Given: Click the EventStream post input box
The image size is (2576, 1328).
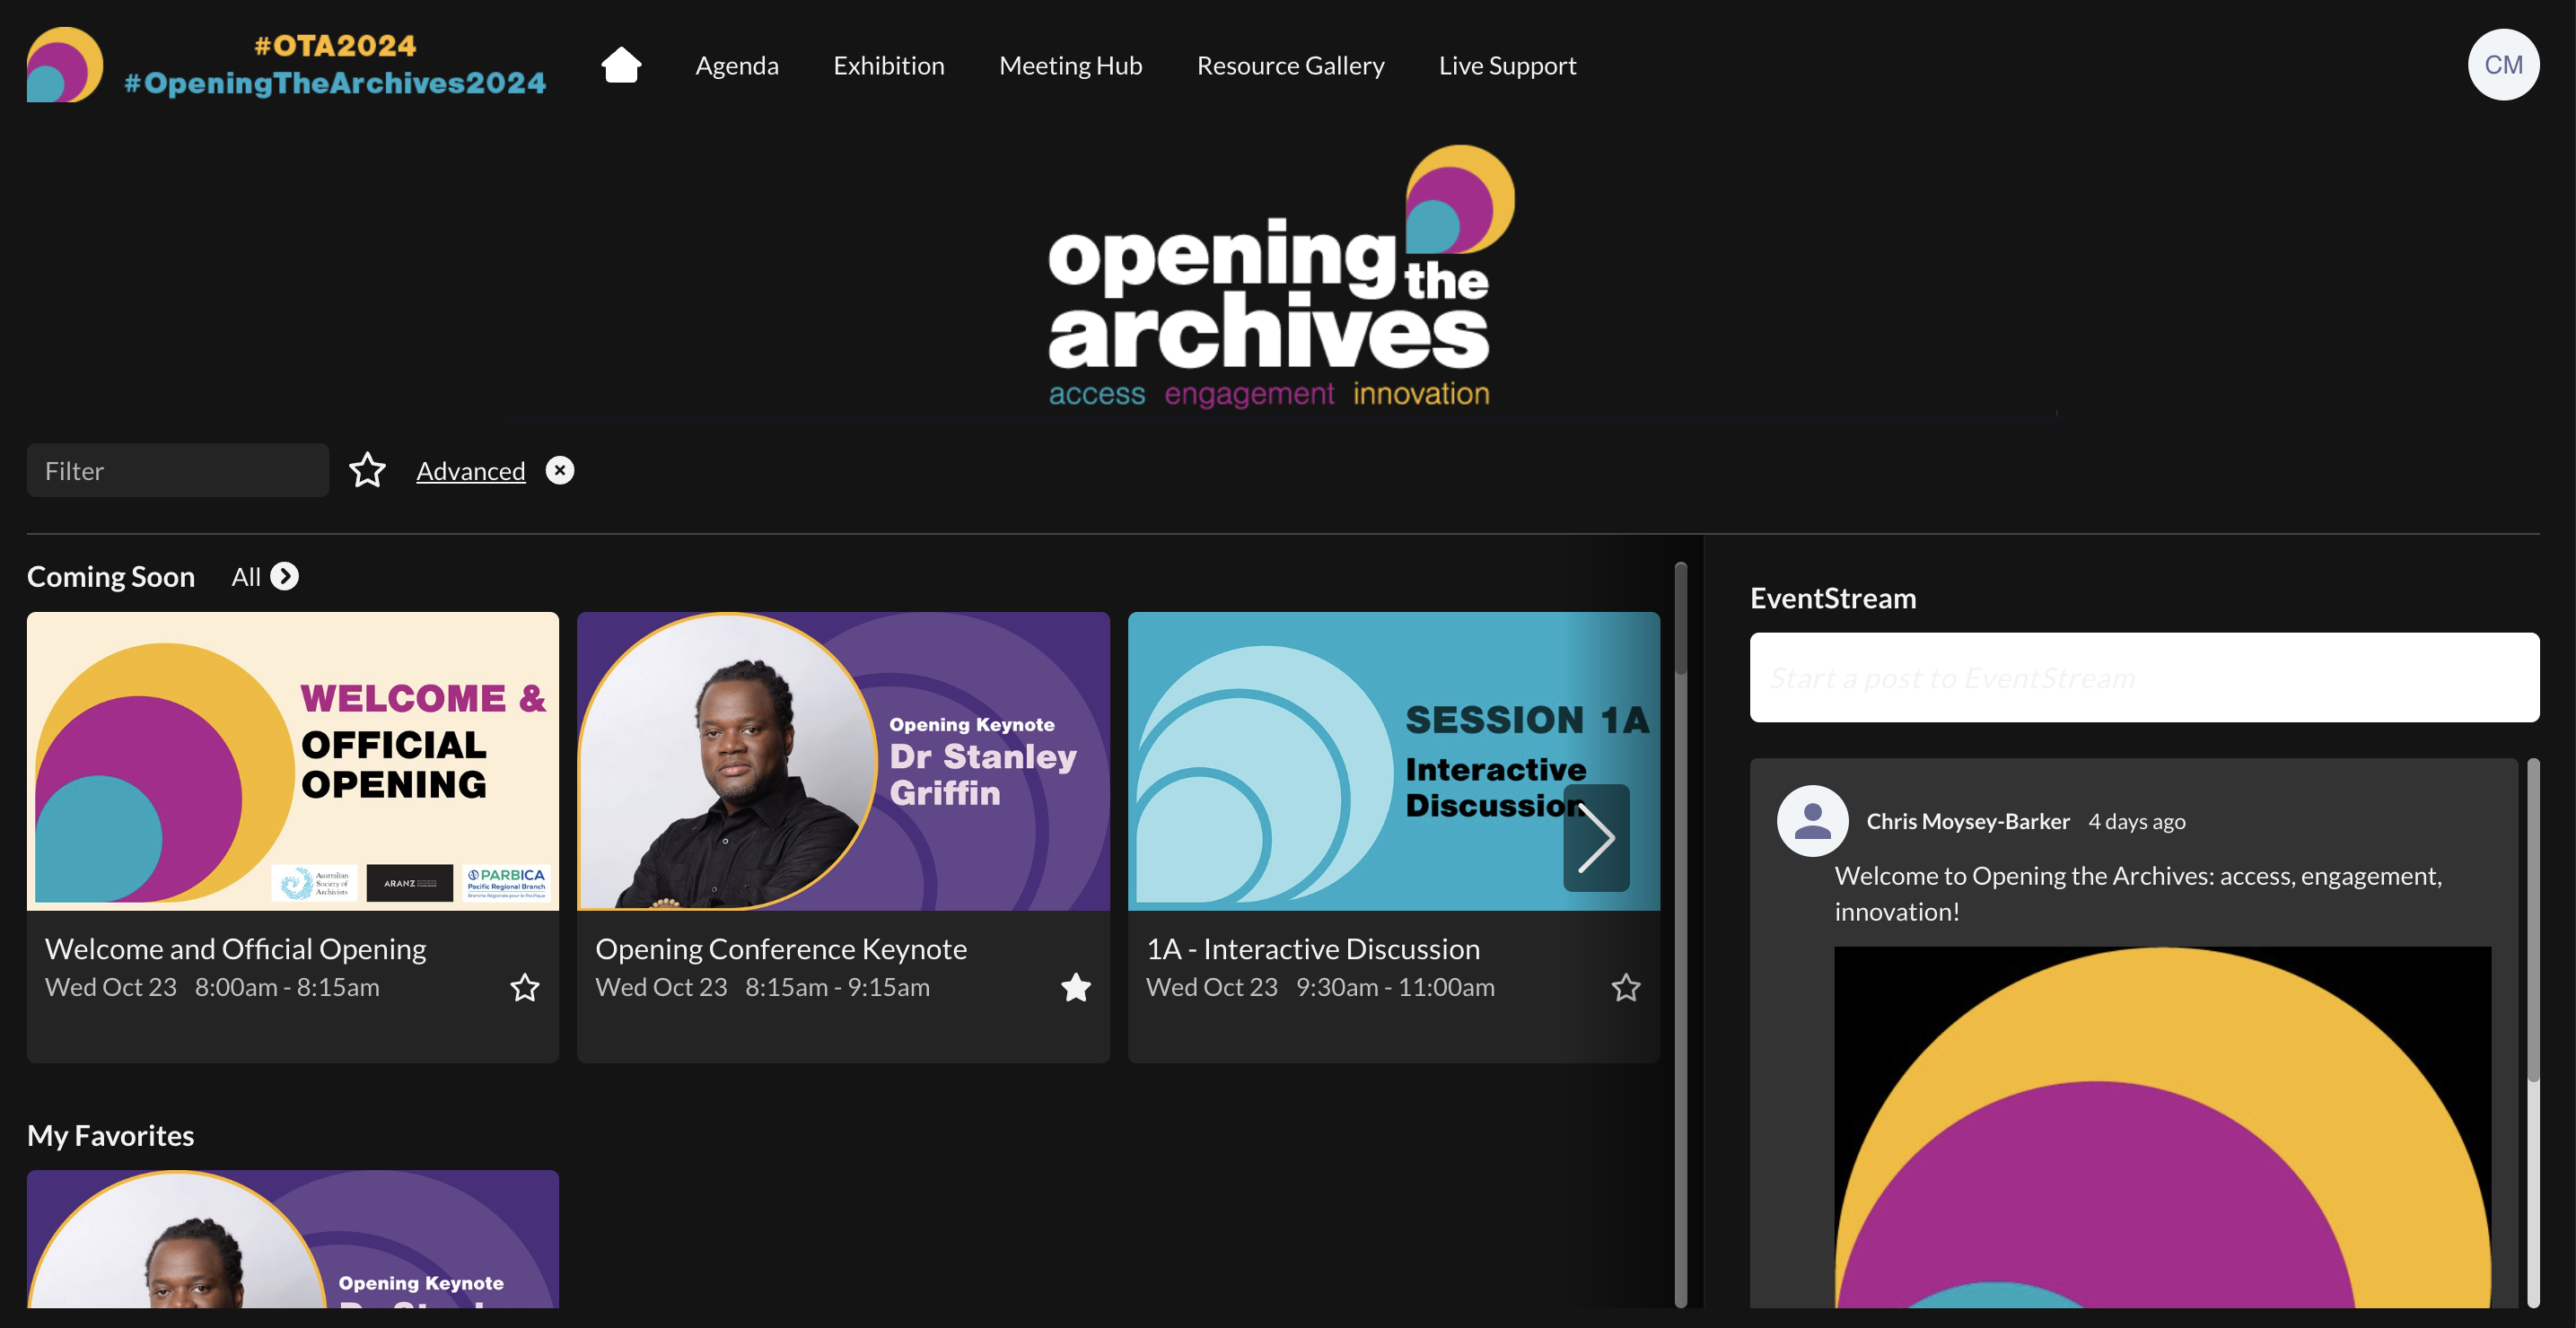Looking at the screenshot, I should (x=2145, y=677).
